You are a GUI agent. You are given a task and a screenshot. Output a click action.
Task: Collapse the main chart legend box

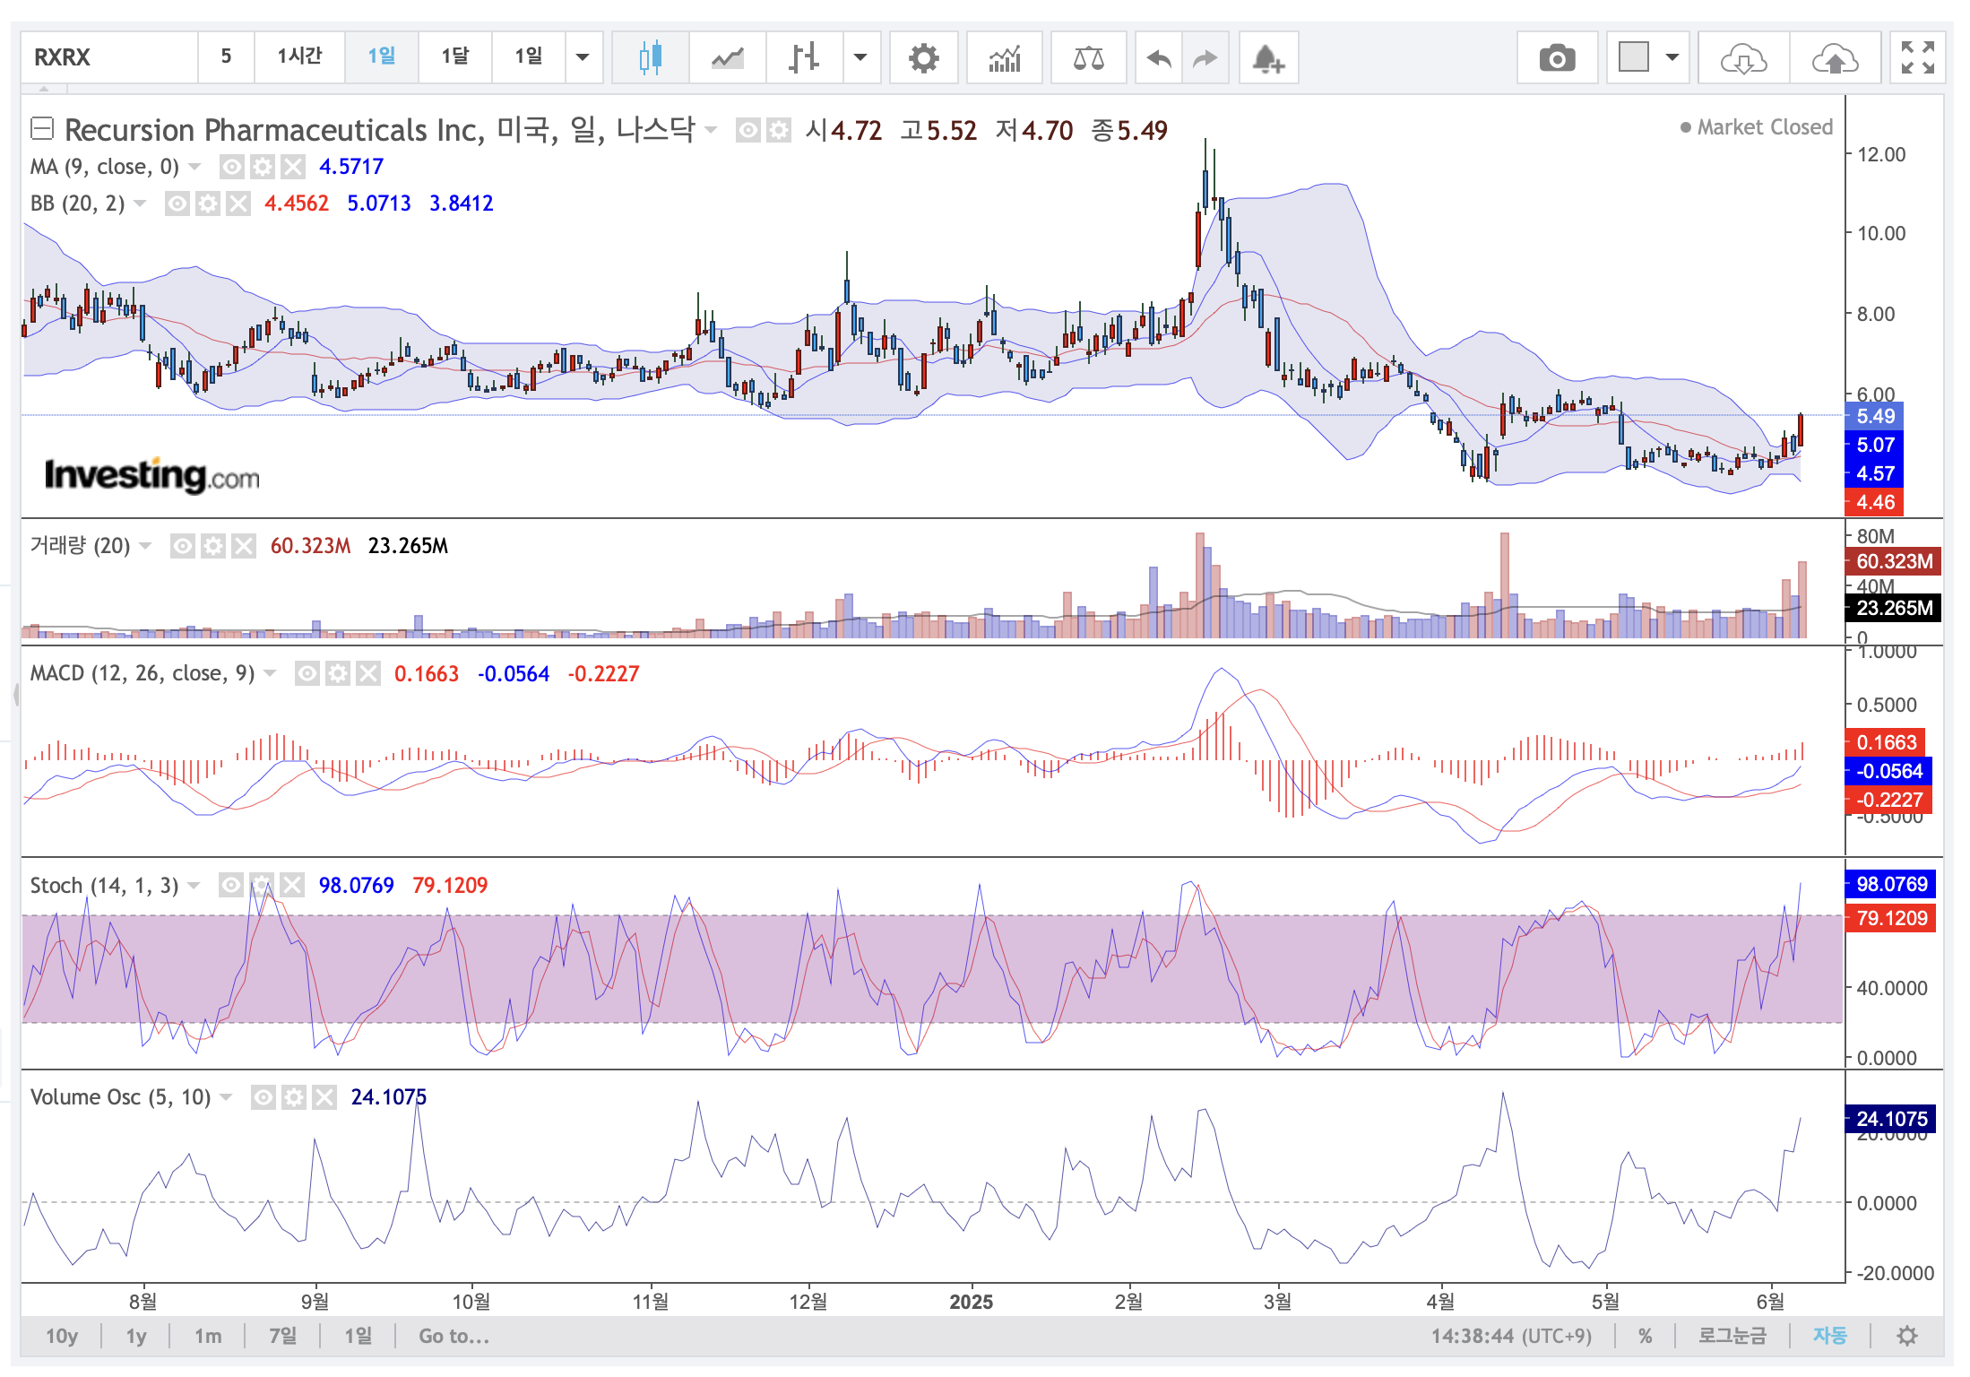click(x=42, y=129)
